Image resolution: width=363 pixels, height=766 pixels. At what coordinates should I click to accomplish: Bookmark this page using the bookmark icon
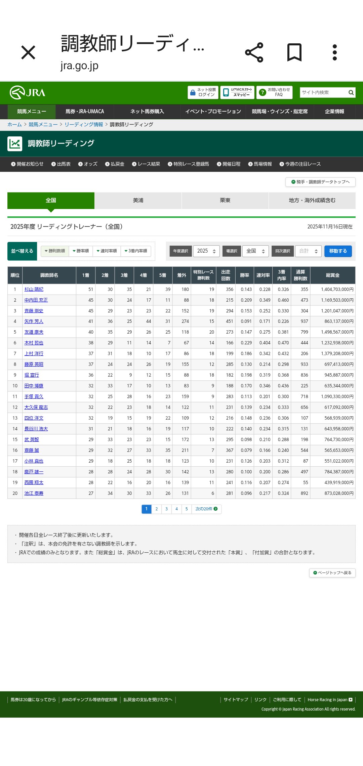[294, 52]
